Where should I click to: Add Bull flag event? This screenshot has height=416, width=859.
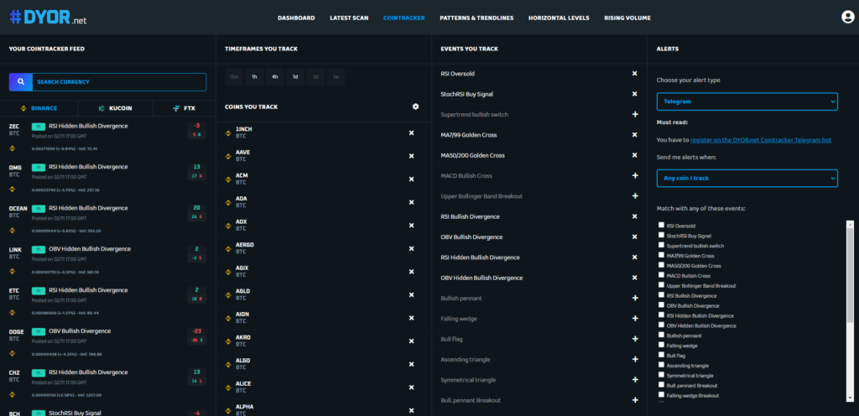[x=635, y=340]
